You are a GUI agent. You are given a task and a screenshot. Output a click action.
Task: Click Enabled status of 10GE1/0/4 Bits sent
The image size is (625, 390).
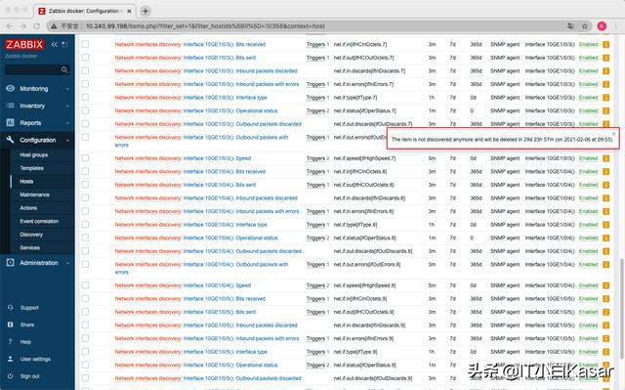(x=588, y=185)
